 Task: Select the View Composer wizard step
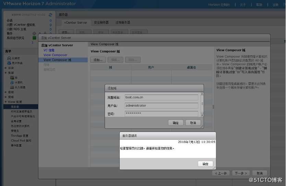[55, 55]
